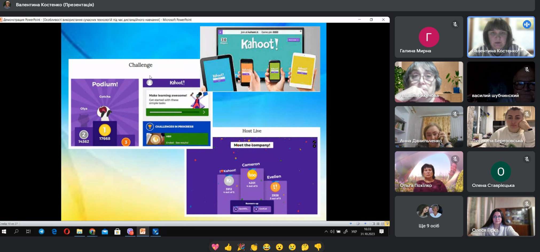The height and width of the screenshot is (252, 540).
Task: Click the Kahoot devices image on slide
Action: pos(260,59)
